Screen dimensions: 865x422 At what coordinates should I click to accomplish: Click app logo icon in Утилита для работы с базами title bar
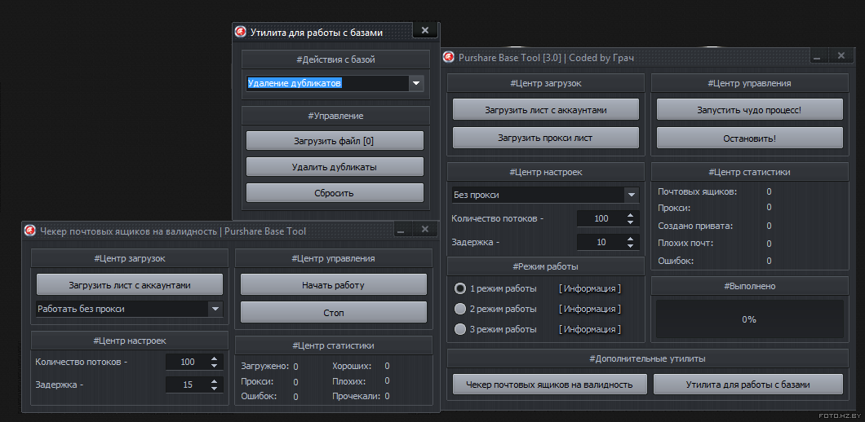(241, 32)
